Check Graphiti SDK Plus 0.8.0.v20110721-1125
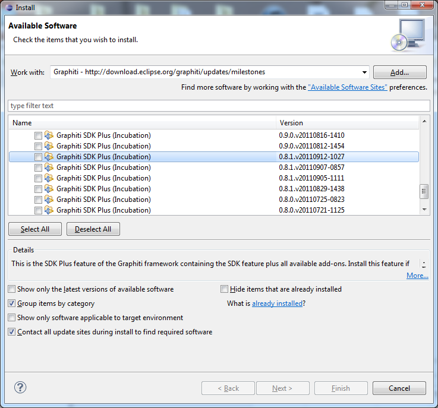 [x=38, y=210]
